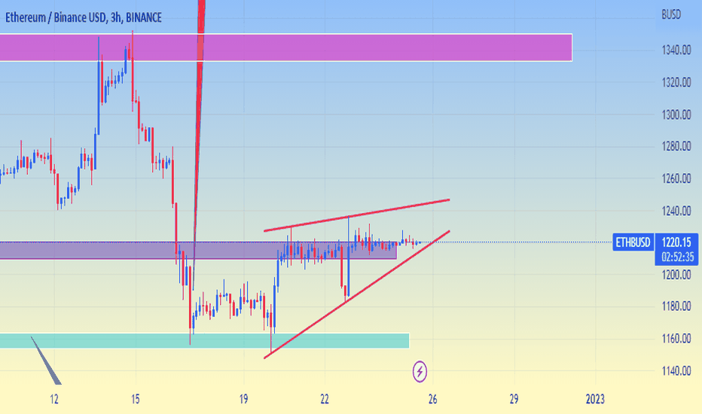Click the date label 12 on time axis
Viewport: 702px width, 414px height.
pos(54,399)
